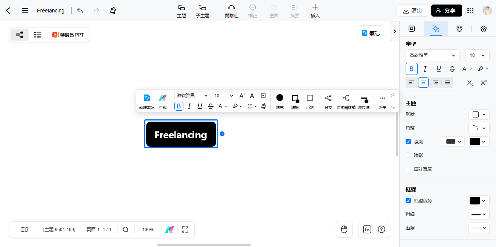The width and height of the screenshot is (496, 247).
Task: Switch to the emoji sticker panel tab
Action: (x=459, y=29)
